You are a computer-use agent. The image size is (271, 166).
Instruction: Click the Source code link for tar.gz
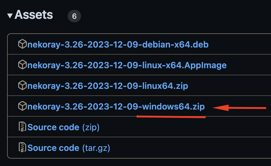53,148
